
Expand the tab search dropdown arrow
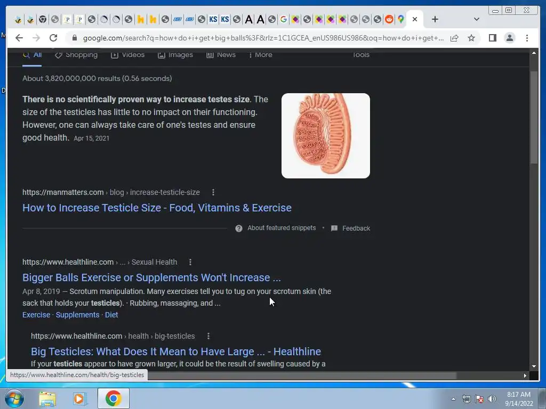click(476, 19)
